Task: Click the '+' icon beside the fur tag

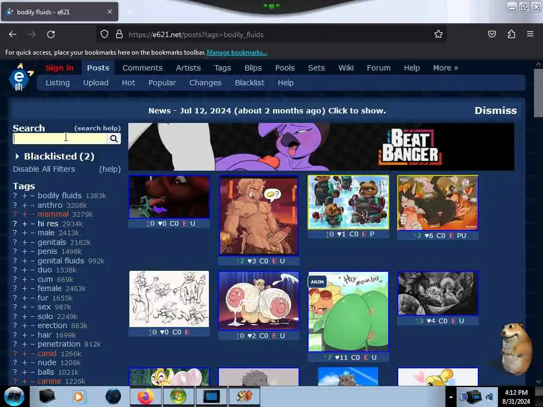Action: [x=24, y=298]
